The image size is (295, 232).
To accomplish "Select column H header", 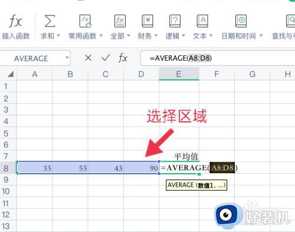I will [x=283, y=74].
